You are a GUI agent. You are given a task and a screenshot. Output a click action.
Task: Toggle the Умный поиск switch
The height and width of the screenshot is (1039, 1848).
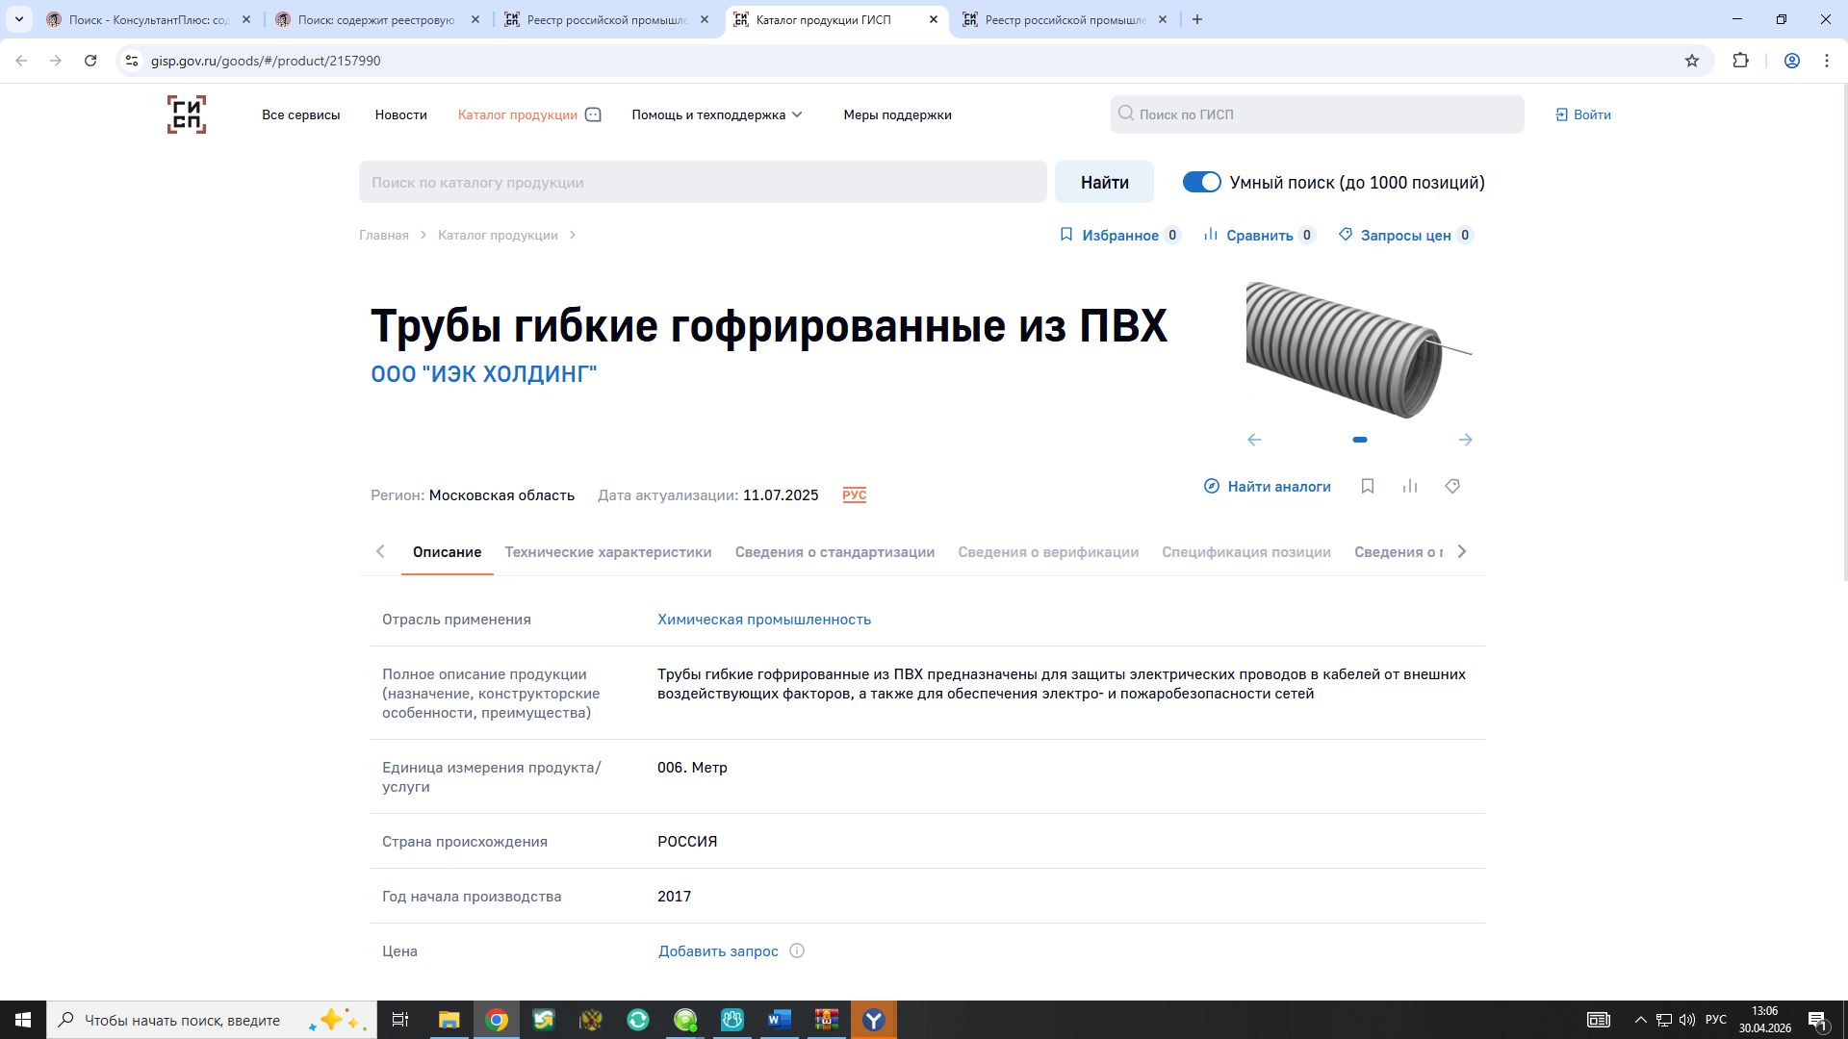(1201, 182)
